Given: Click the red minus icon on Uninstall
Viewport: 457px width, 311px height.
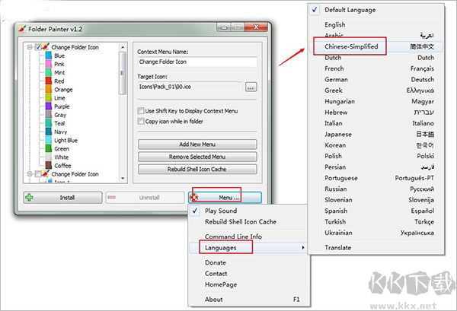Looking at the screenshot, I should [112, 197].
